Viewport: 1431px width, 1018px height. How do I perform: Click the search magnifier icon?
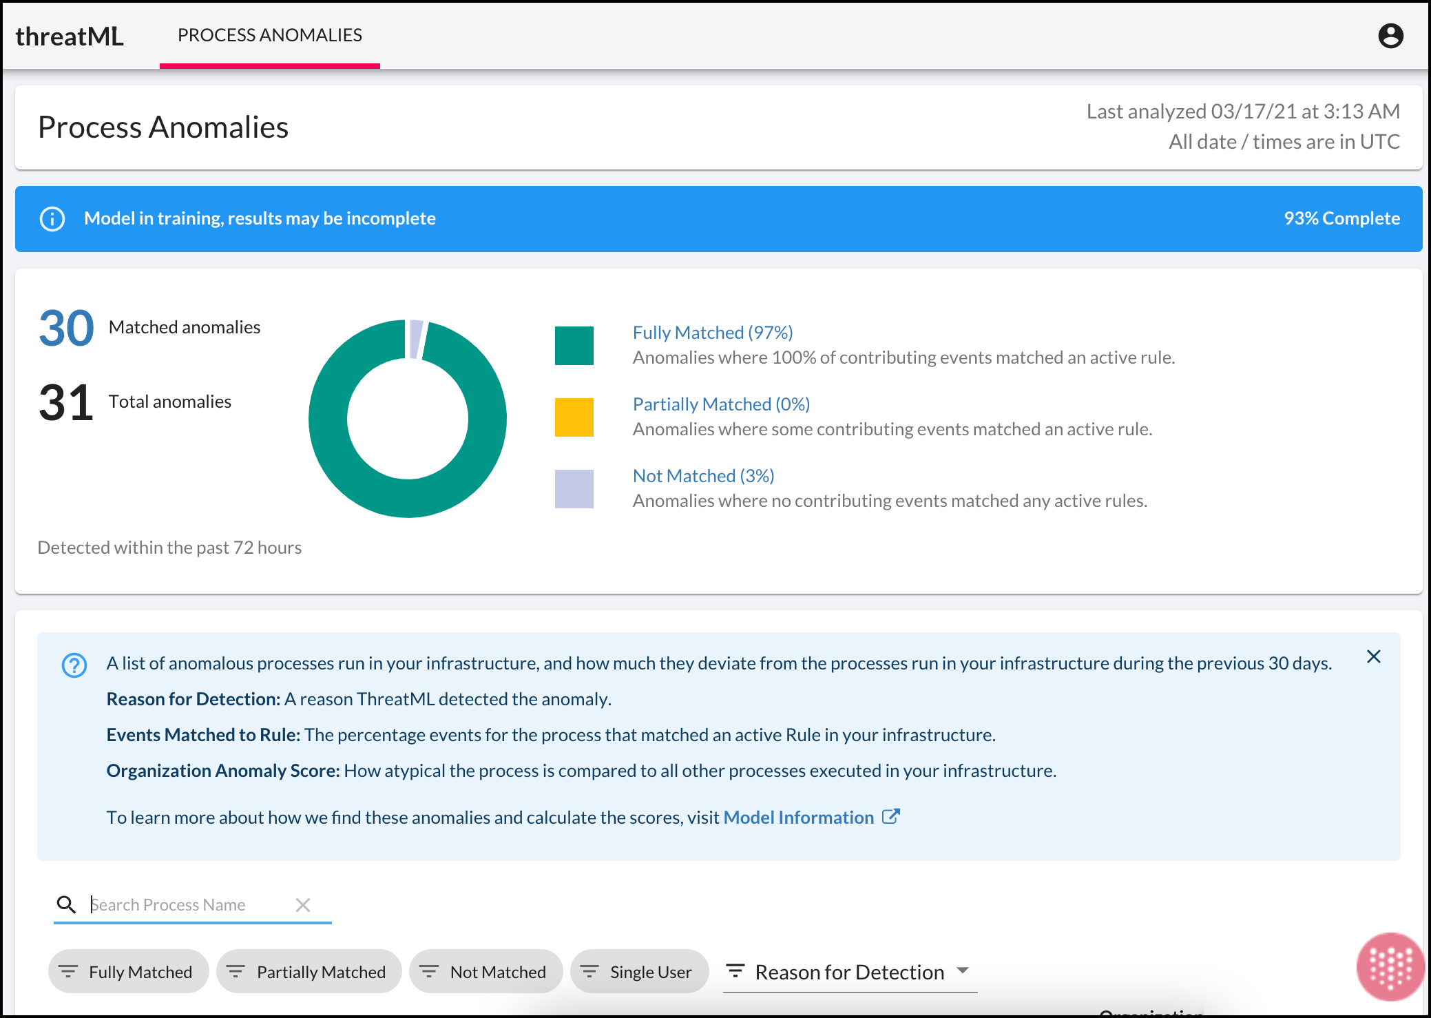66,904
